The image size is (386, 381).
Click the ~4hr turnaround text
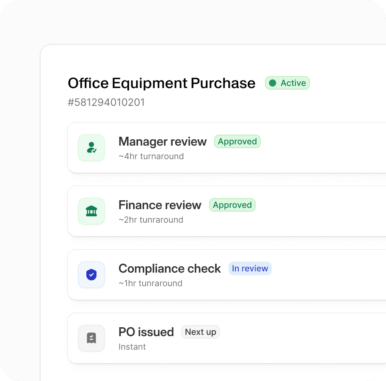151,156
